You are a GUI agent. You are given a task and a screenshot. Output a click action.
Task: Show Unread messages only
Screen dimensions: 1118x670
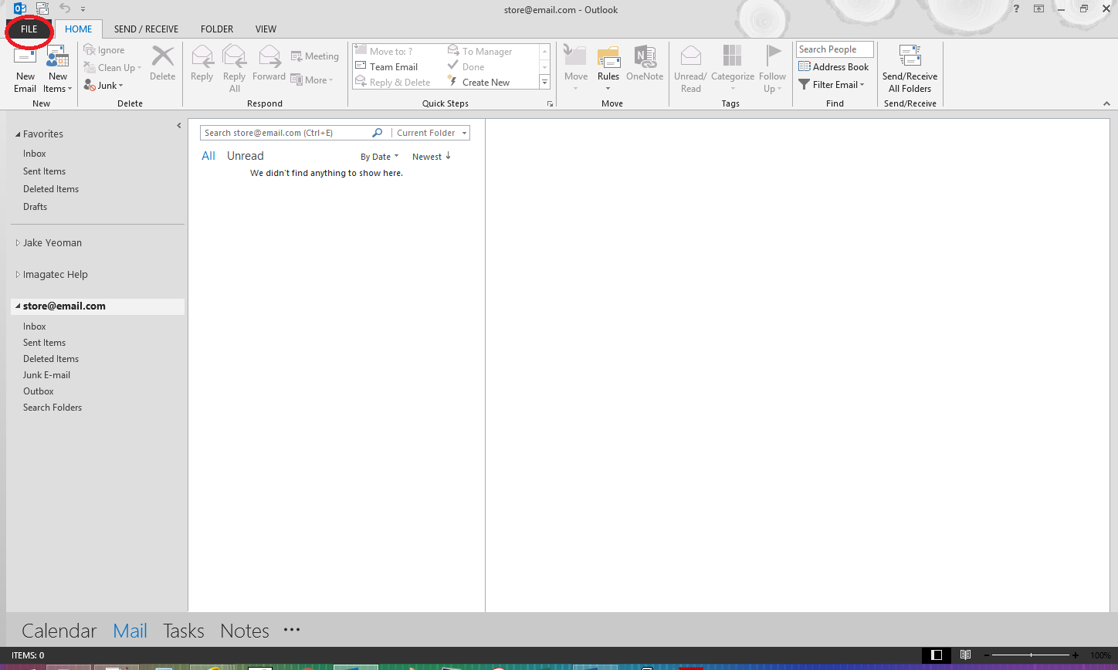pyautogui.click(x=245, y=156)
